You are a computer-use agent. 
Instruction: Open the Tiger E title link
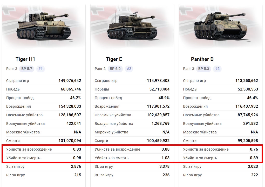point(114,59)
